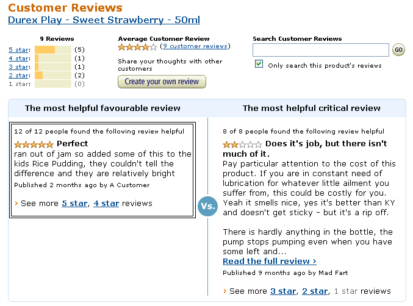Click the 2 star histogram bar
Viewport: 413px width, 306px height.
[x=53, y=76]
